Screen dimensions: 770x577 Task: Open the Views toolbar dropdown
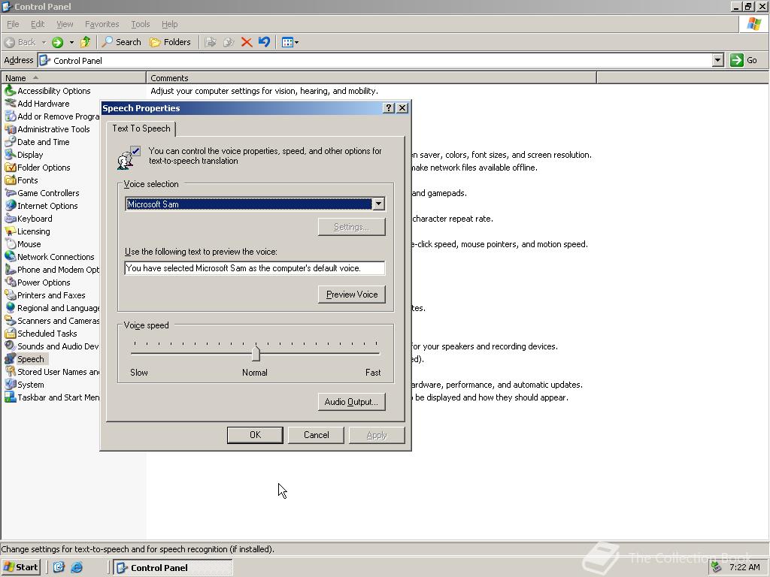(x=290, y=42)
